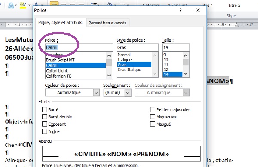This screenshot has width=258, height=167.
Task: Choose Gras Italique in the font style list
Action: [x=134, y=70]
